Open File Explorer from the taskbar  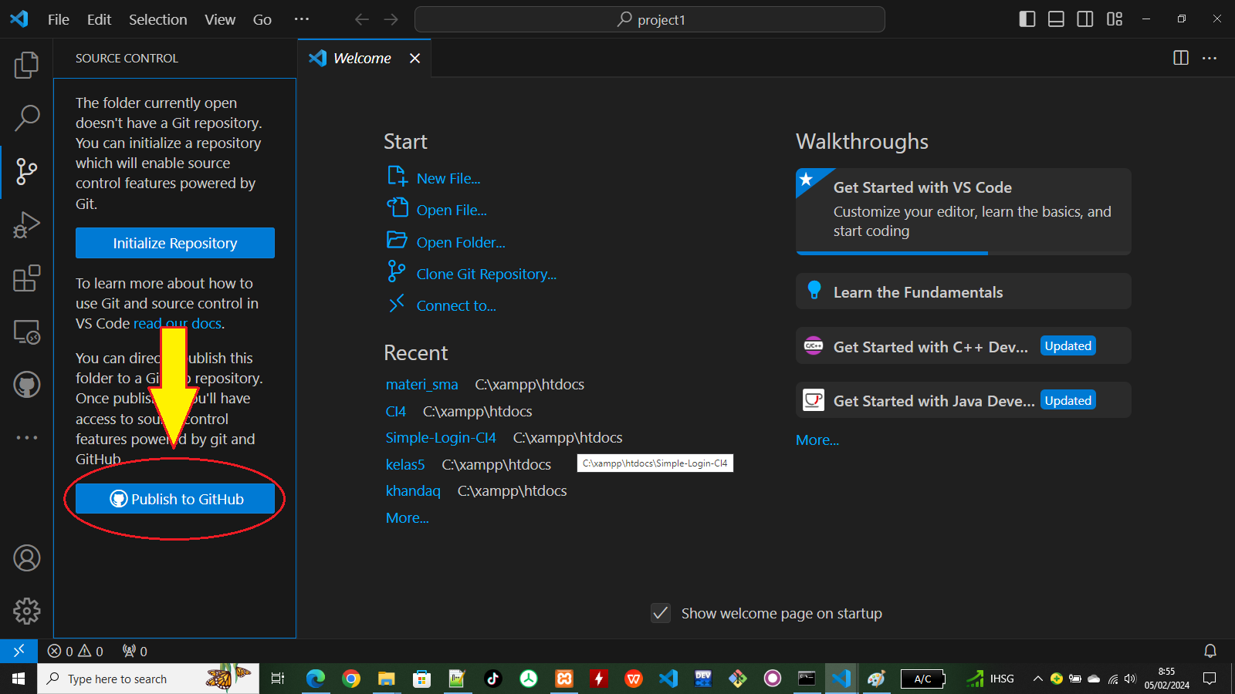[387, 679]
